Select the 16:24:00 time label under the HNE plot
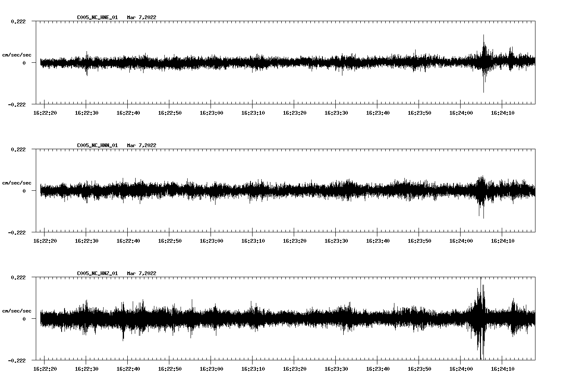The image size is (565, 384). 461,113
